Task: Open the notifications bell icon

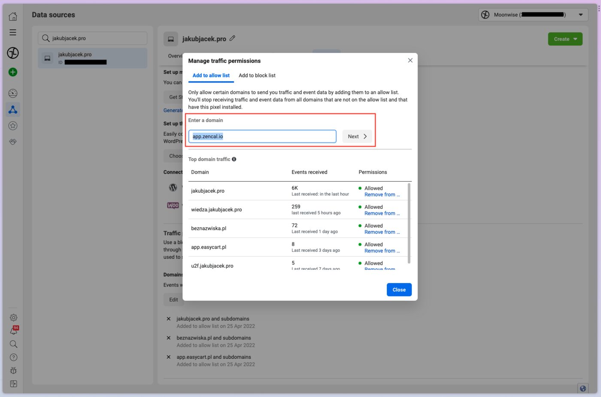Action: click(13, 331)
